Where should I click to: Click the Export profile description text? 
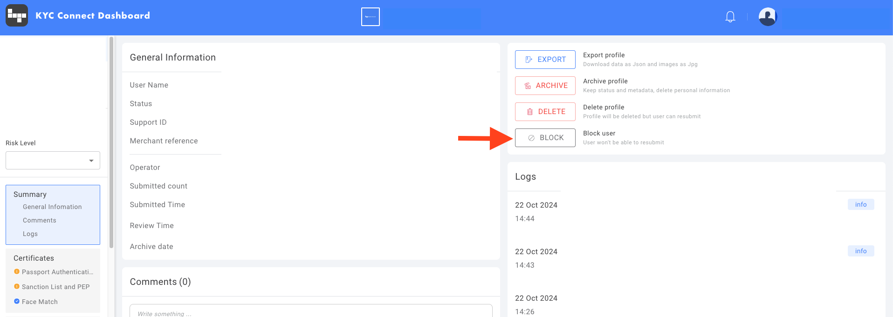(640, 64)
